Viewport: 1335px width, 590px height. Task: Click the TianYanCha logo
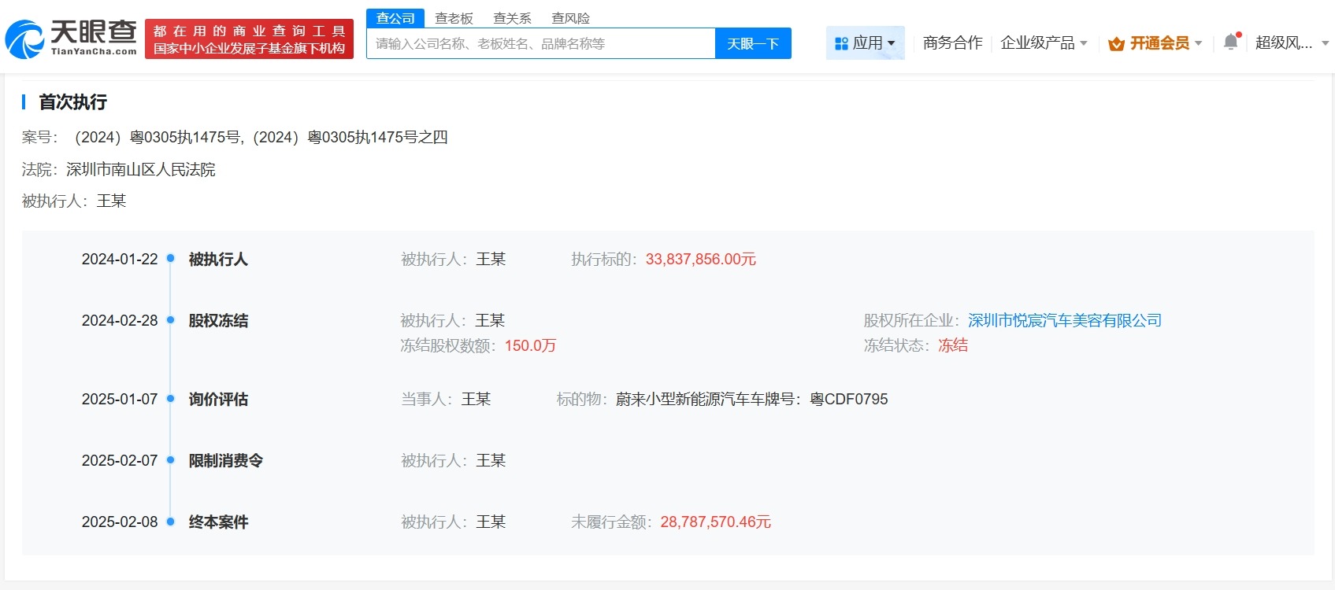71,39
